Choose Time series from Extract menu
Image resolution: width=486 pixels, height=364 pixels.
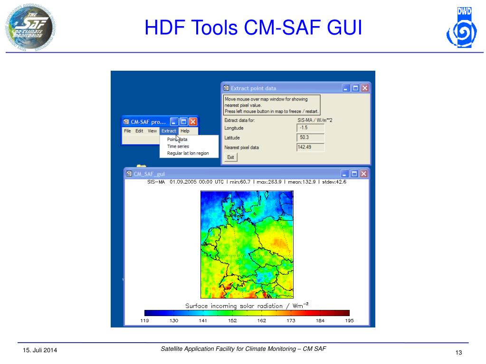178,146
